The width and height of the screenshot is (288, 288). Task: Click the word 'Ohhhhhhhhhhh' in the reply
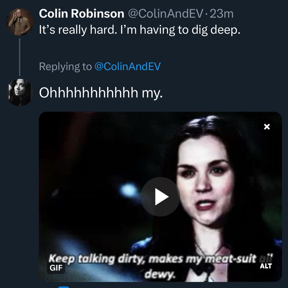(88, 93)
